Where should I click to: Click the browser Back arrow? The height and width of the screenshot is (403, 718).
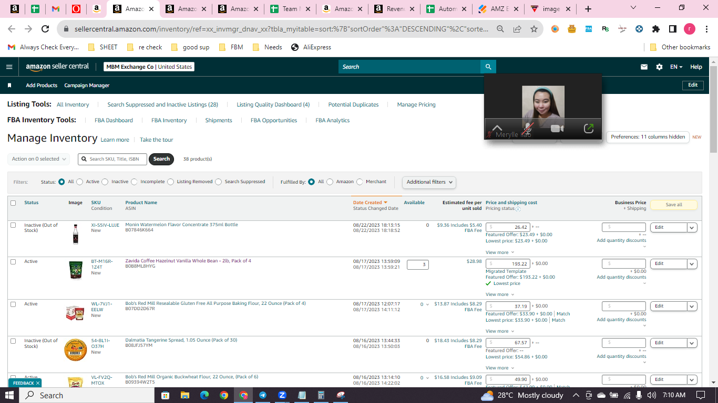coord(12,29)
